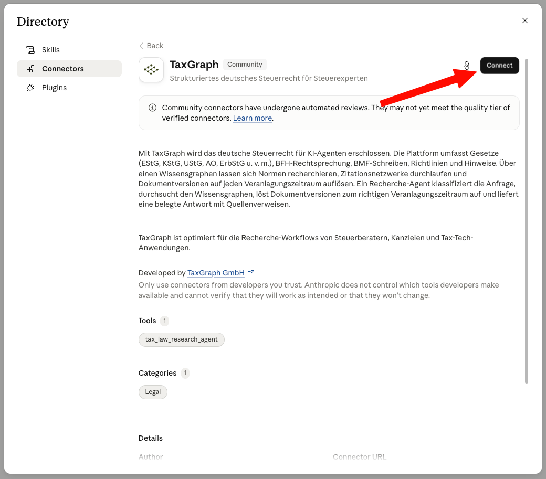This screenshot has width=546, height=479.
Task: Click the Categories heading
Action: [x=157, y=373]
